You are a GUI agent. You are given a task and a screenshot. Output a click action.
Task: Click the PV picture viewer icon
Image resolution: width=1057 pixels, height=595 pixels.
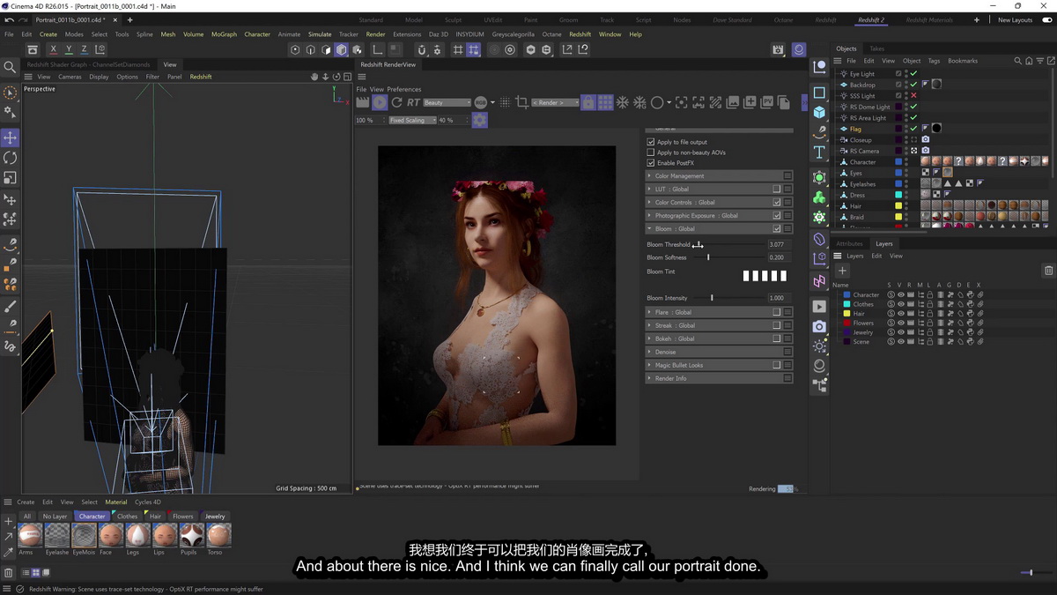click(x=766, y=102)
